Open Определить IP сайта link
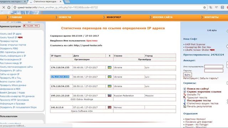This screenshot has width=228, height=128. coord(11,70)
